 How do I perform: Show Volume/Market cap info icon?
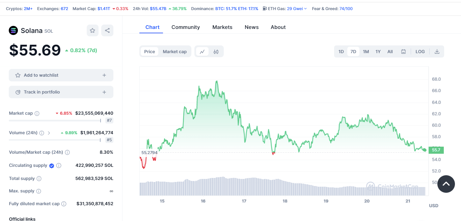67,152
